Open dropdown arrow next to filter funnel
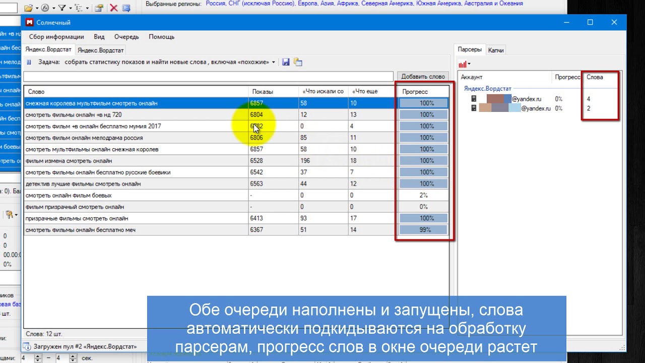The width and height of the screenshot is (645, 363). pyautogui.click(x=70, y=9)
